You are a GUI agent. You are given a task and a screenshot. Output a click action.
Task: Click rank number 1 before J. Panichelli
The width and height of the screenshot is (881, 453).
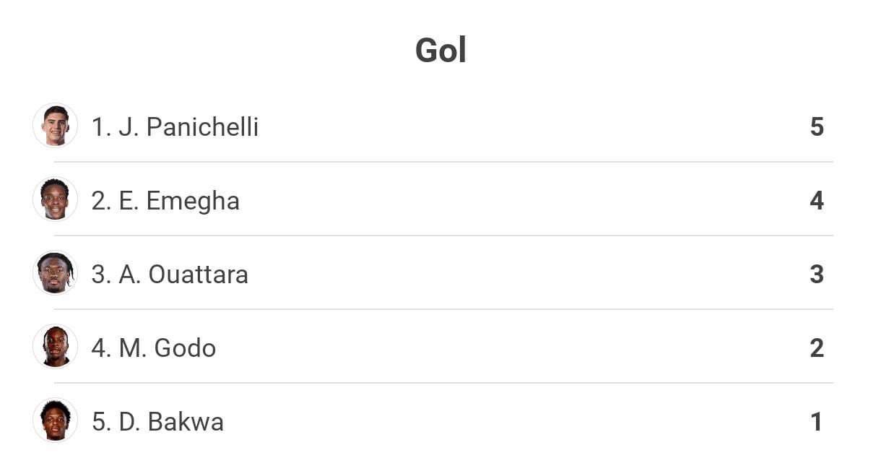pyautogui.click(x=100, y=127)
